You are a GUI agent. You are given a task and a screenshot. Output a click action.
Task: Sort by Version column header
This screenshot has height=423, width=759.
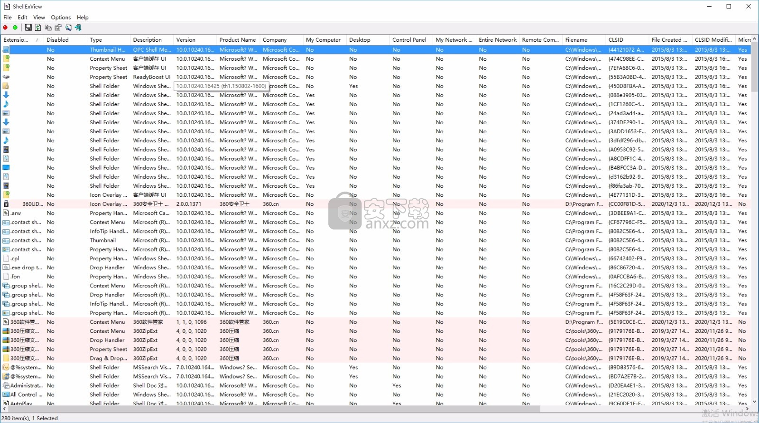(195, 40)
